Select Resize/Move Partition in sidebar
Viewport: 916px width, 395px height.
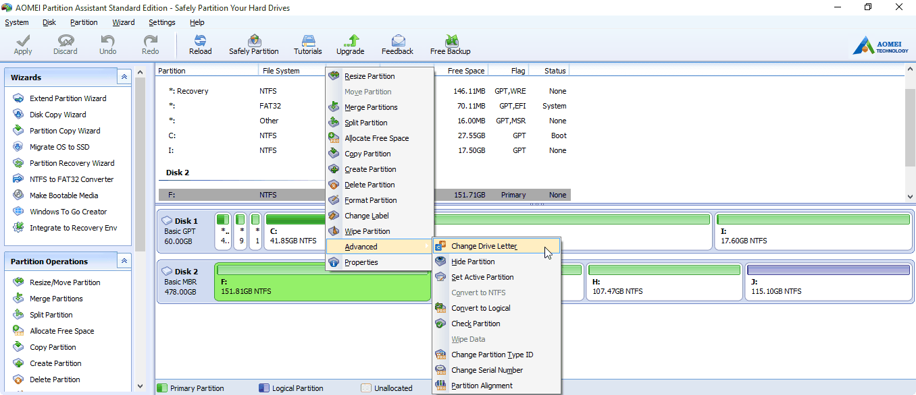tap(65, 282)
